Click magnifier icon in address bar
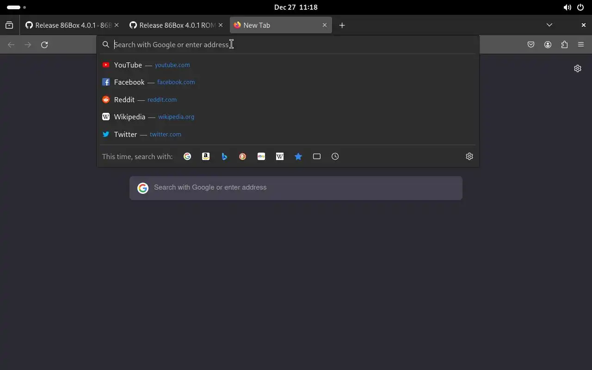Screen dimensions: 592x370 106,44
